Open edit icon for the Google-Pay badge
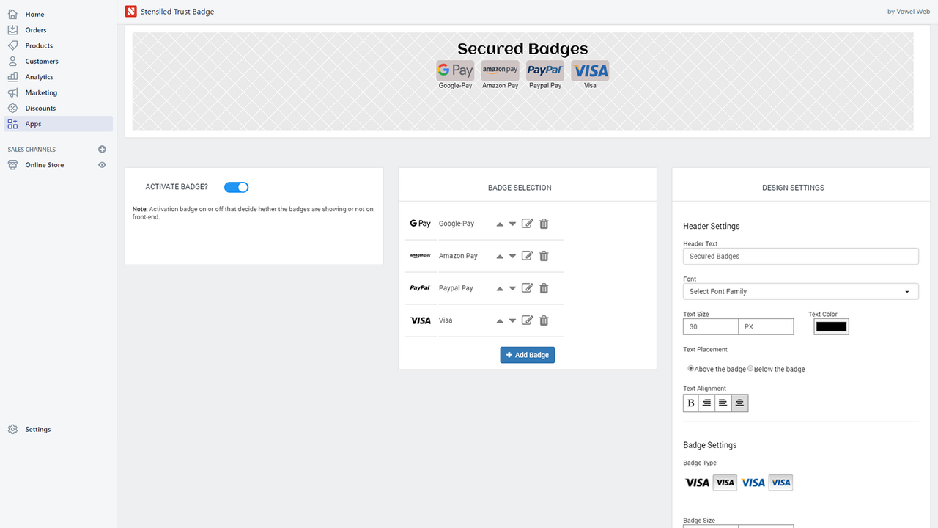938x528 pixels. click(527, 223)
